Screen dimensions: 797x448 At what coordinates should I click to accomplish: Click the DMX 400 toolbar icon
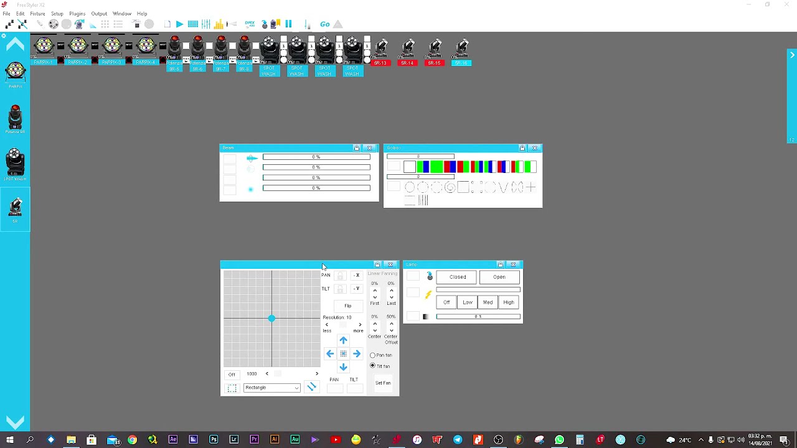click(250, 24)
